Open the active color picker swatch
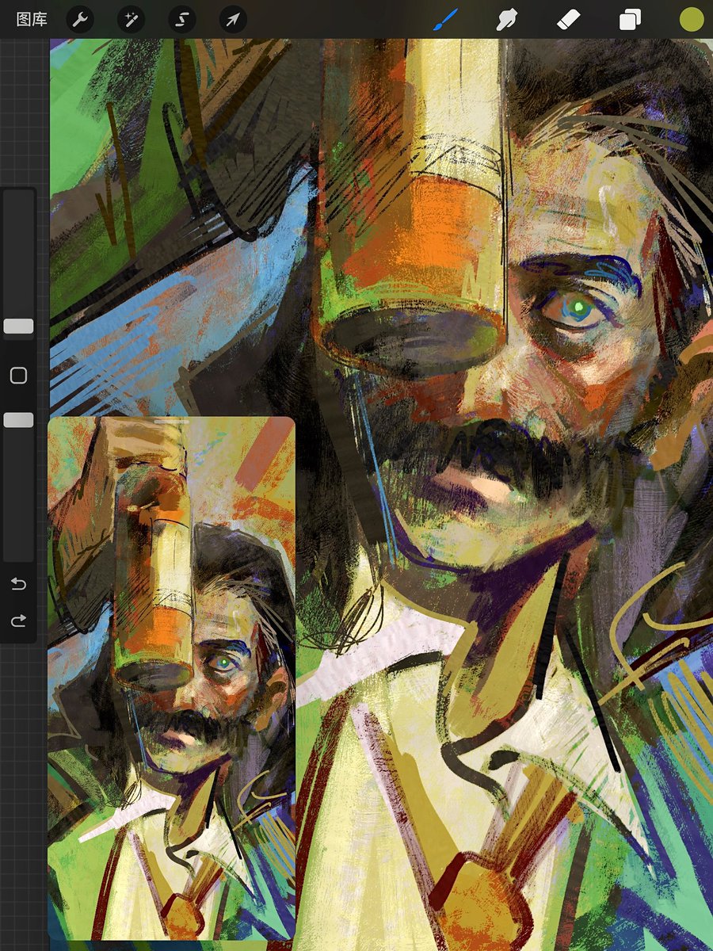Screen dimensions: 713x951 click(x=691, y=20)
